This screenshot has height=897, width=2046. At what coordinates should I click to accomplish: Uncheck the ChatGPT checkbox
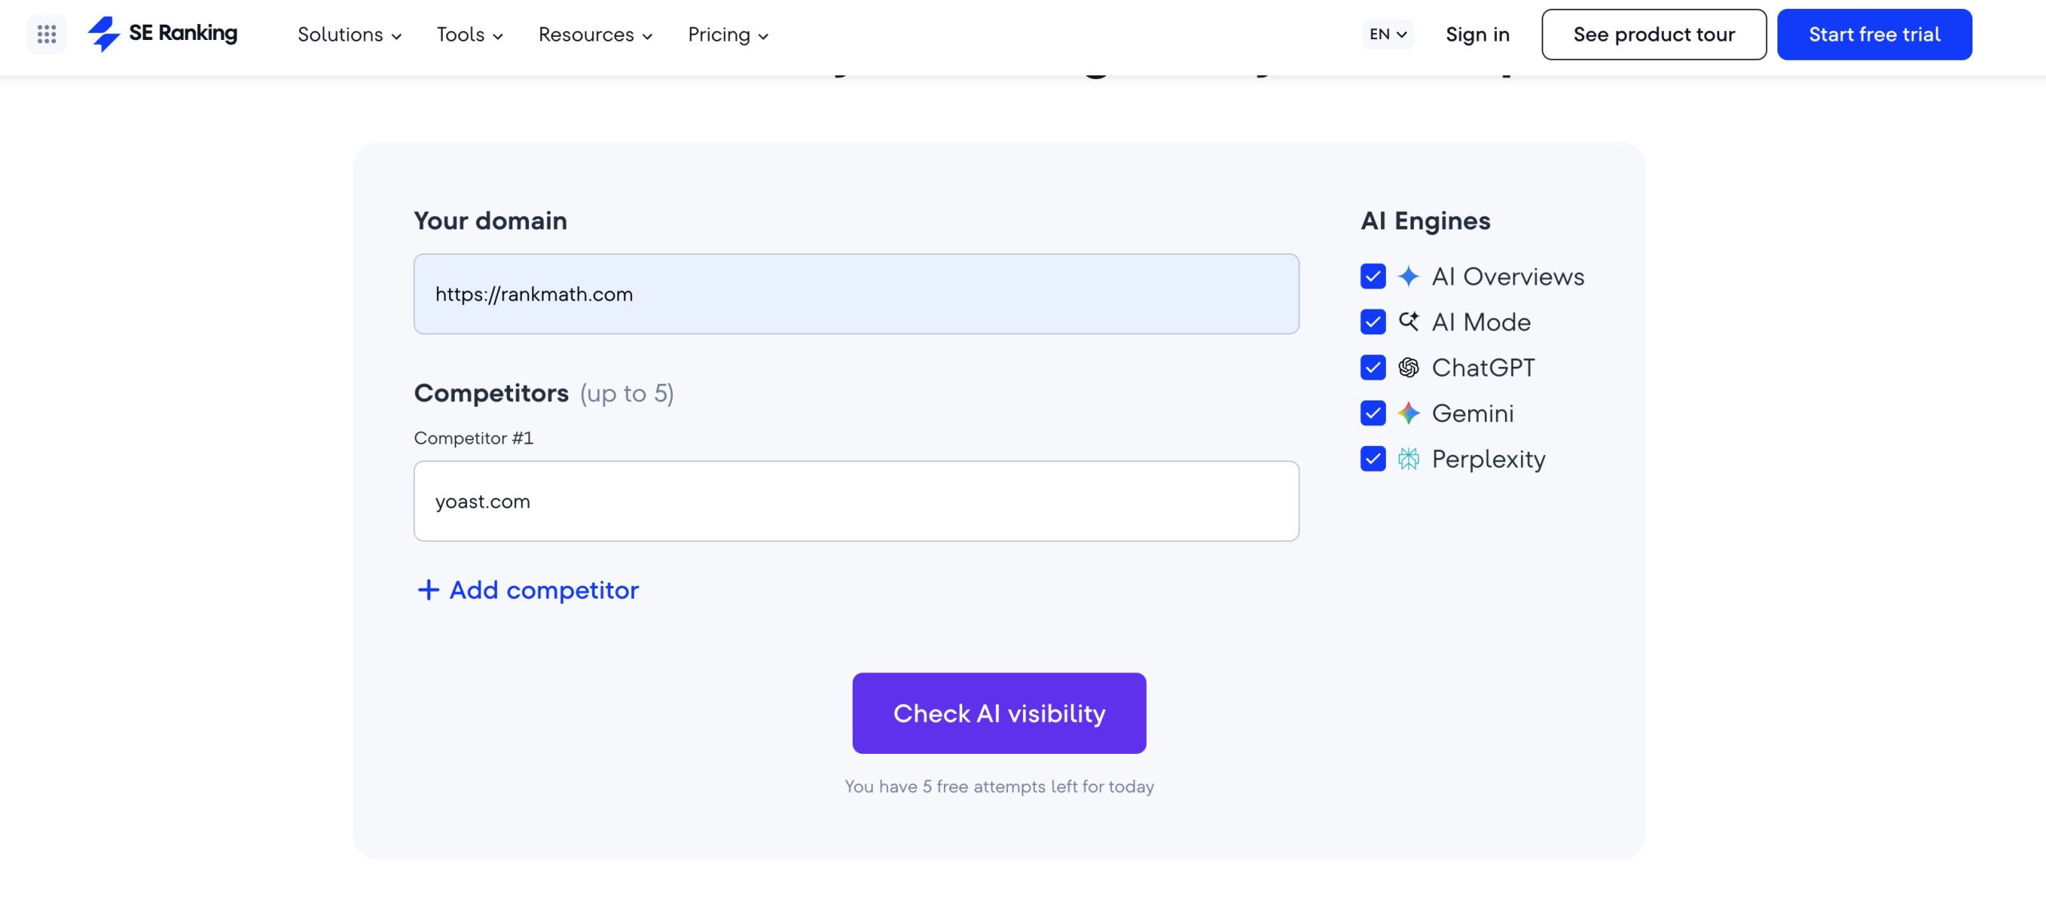pos(1373,368)
